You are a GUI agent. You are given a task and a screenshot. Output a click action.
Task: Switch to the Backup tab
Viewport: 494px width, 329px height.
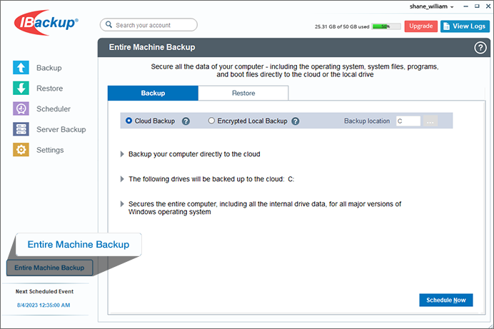(153, 93)
